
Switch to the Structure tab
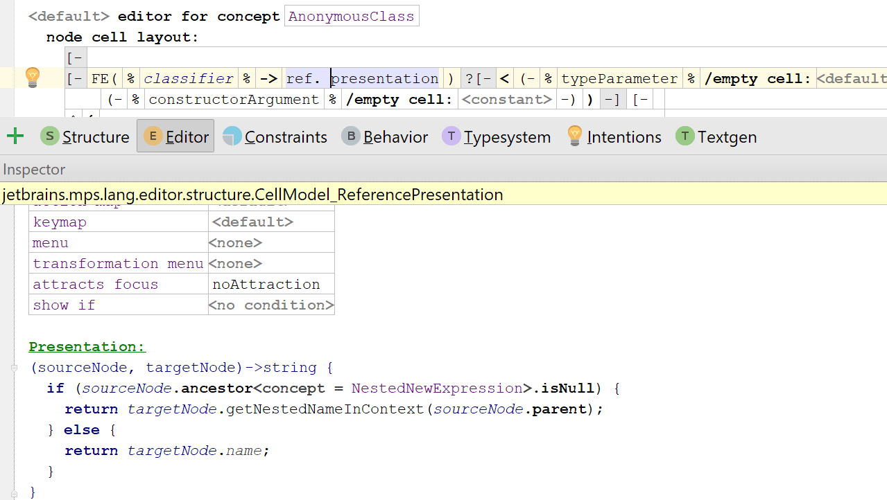[95, 137]
